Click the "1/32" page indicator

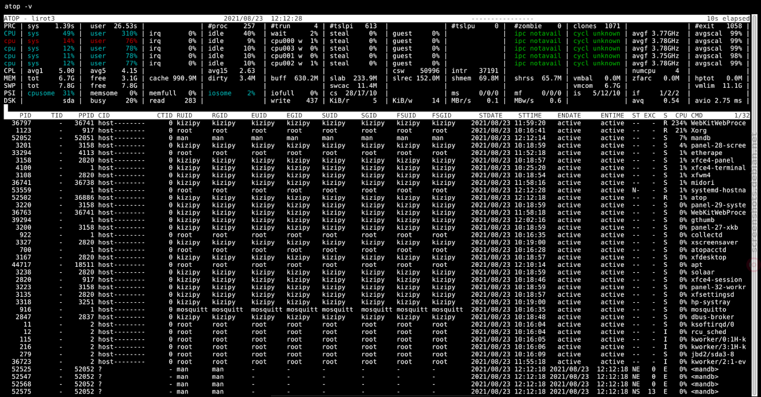[x=742, y=115]
